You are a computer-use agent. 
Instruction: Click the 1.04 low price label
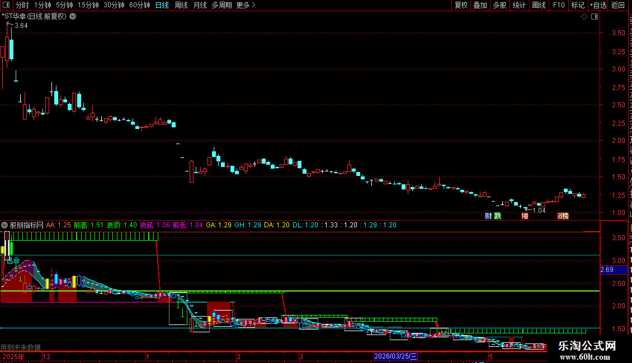pos(539,211)
